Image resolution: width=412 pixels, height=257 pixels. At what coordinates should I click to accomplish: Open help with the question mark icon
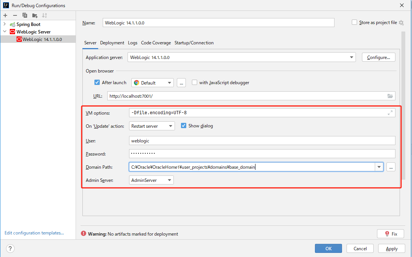pyautogui.click(x=10, y=248)
